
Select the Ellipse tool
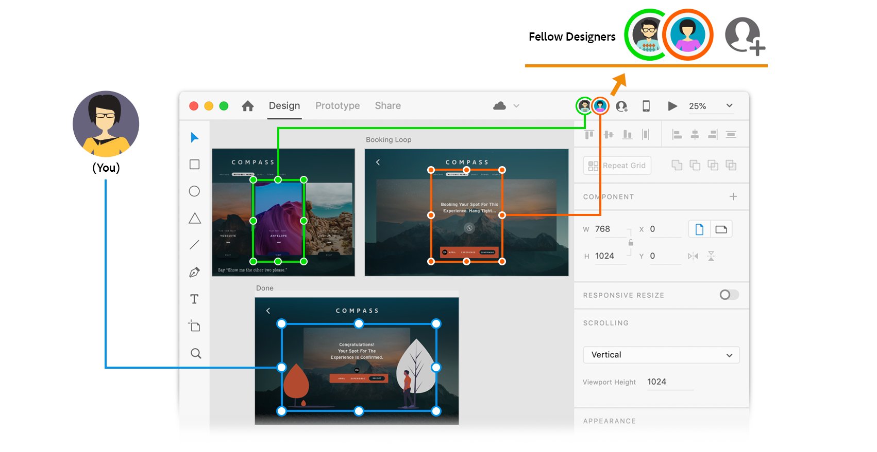(194, 191)
